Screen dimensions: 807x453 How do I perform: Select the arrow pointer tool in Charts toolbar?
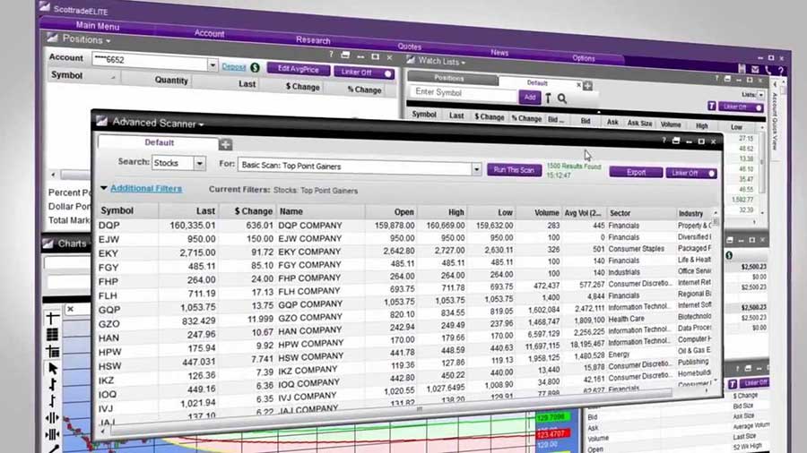click(x=53, y=368)
